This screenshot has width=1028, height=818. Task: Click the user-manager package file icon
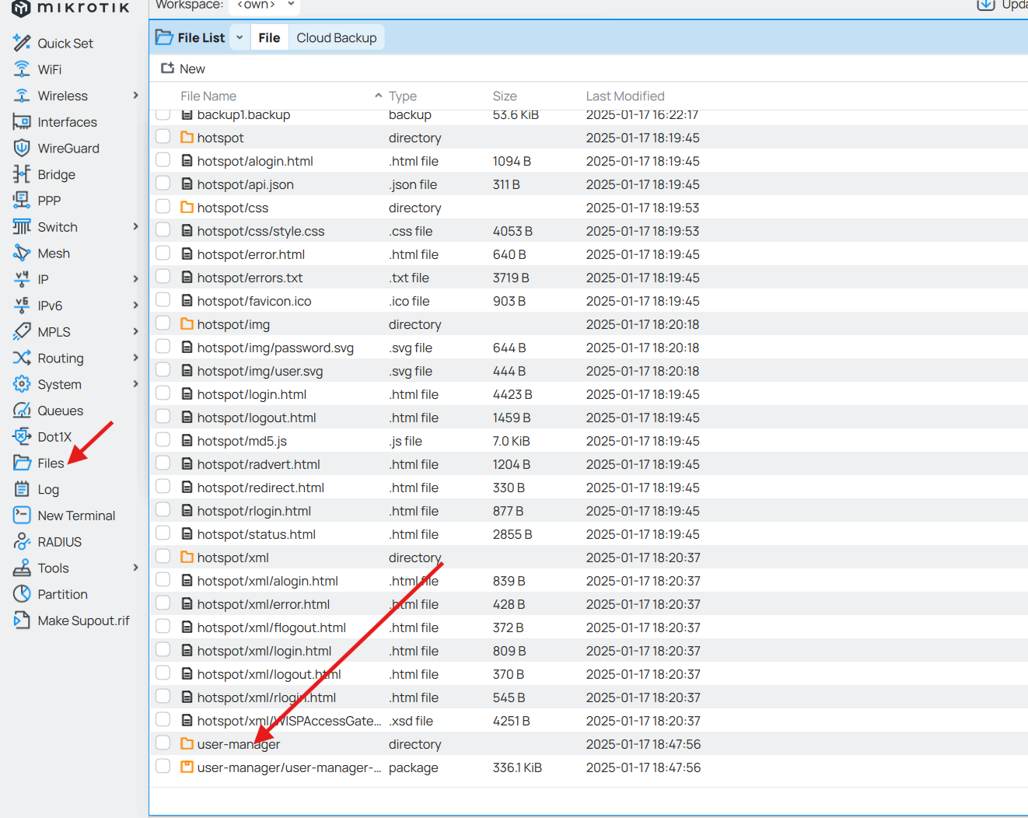[x=187, y=767]
